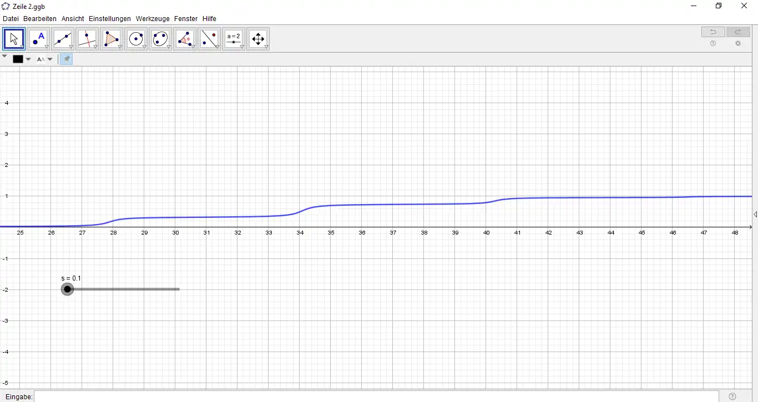Toggle the pin object button in style bar
This screenshot has height=402, width=758.
click(66, 59)
